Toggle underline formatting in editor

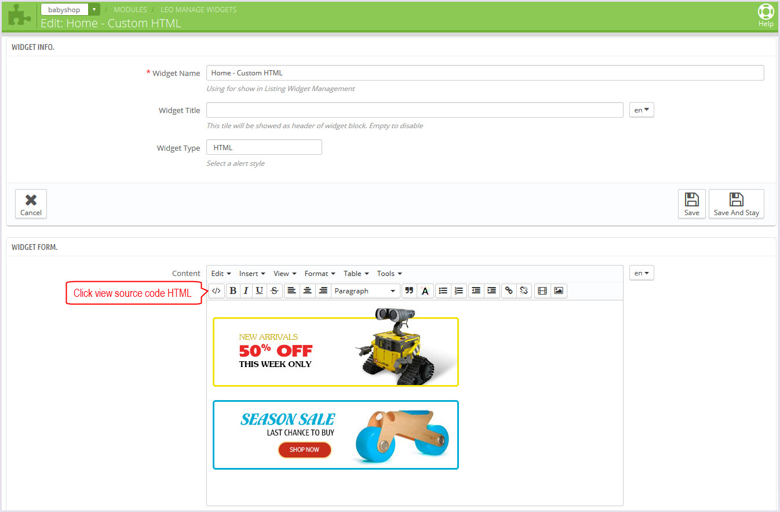click(259, 291)
